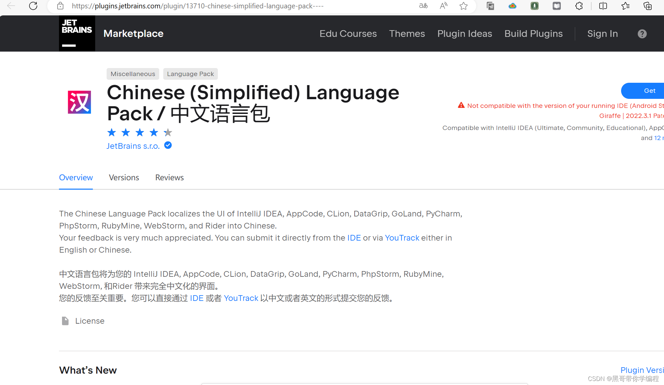Screen dimensions: 664x385
Task: Click the Chinese language pack plugin icon
Action: [79, 102]
